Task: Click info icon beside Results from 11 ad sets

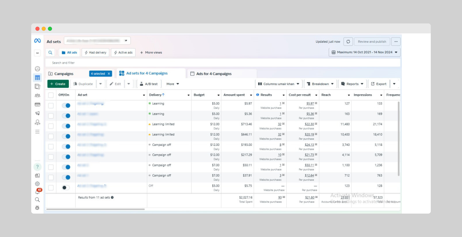Action: coord(112,197)
